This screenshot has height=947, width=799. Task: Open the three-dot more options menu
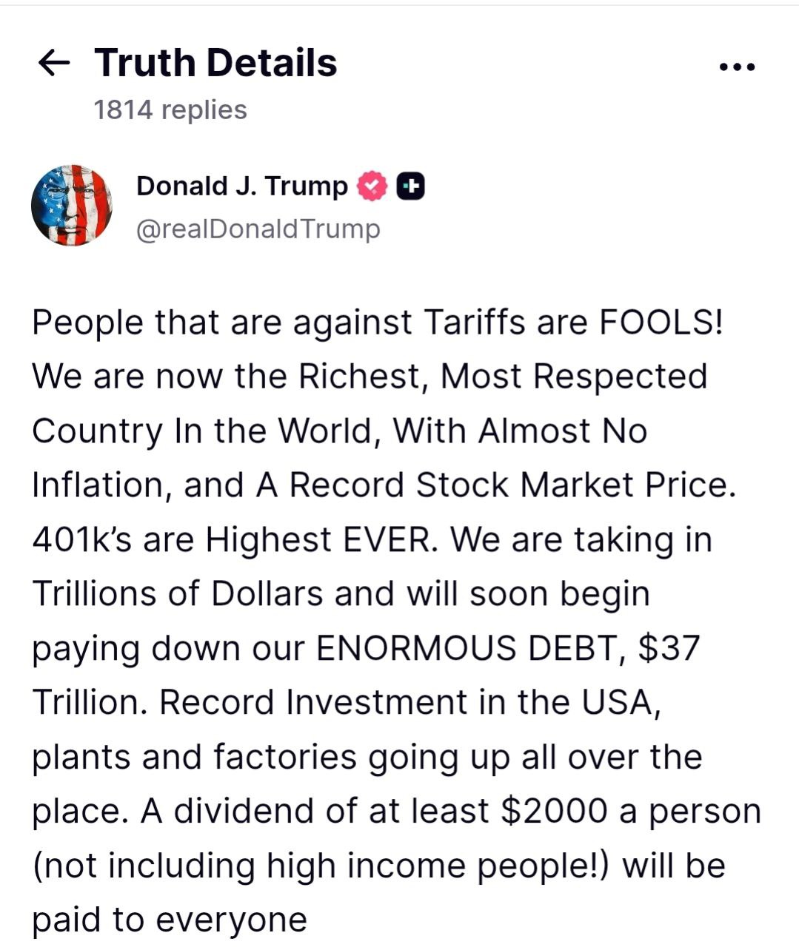pos(737,67)
